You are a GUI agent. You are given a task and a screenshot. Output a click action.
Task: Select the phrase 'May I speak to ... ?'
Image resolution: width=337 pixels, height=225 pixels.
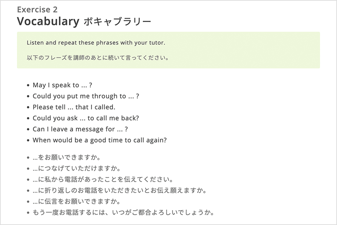click(62, 85)
